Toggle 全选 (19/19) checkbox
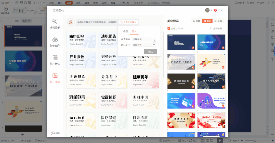275x143 pixels. pos(169,28)
